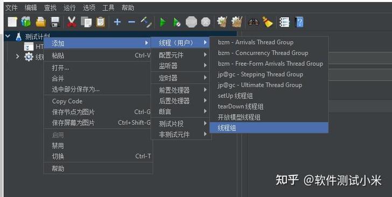This screenshot has height=197, width=392.
Task: Click the Collapse All minus icon
Action: click(x=131, y=22)
